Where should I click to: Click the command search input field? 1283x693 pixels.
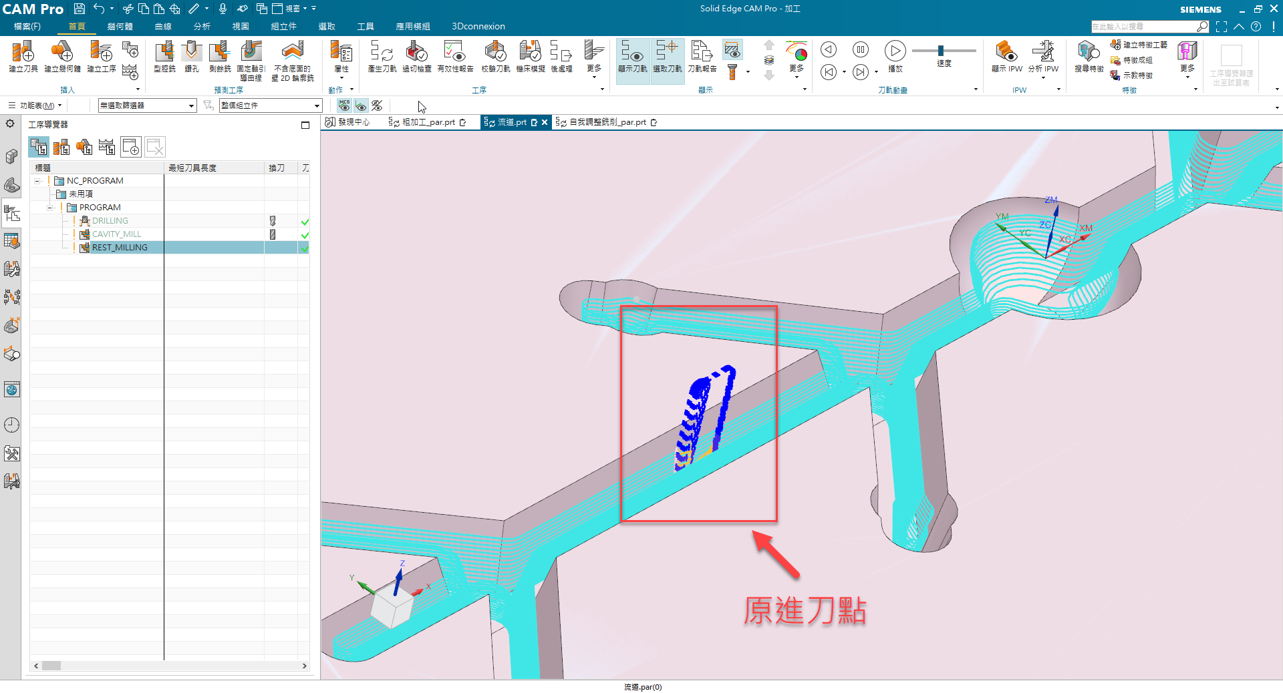1144,27
